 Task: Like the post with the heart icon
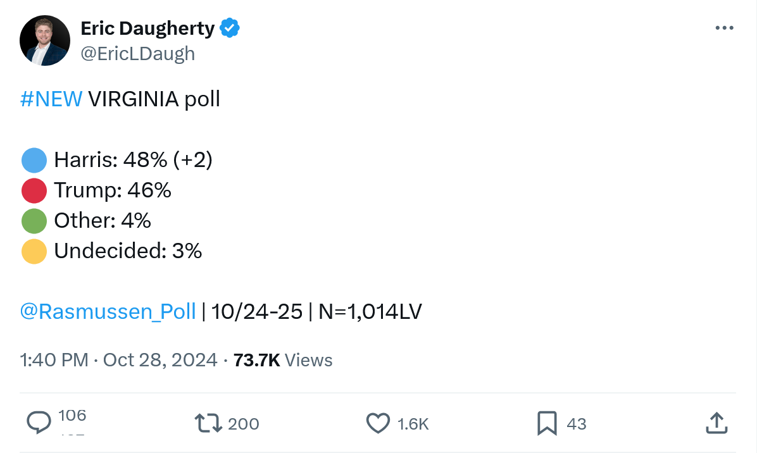tap(378, 423)
